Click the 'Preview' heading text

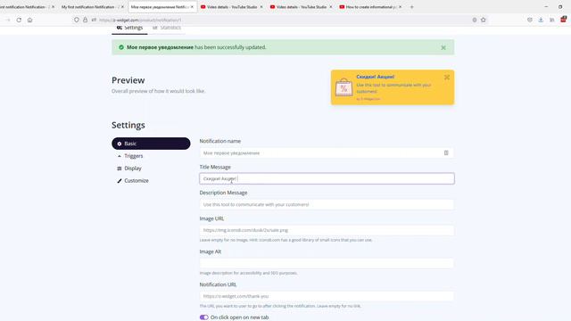click(x=128, y=80)
